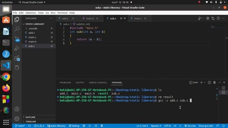Kill terminal with trash icon

tap(214, 82)
